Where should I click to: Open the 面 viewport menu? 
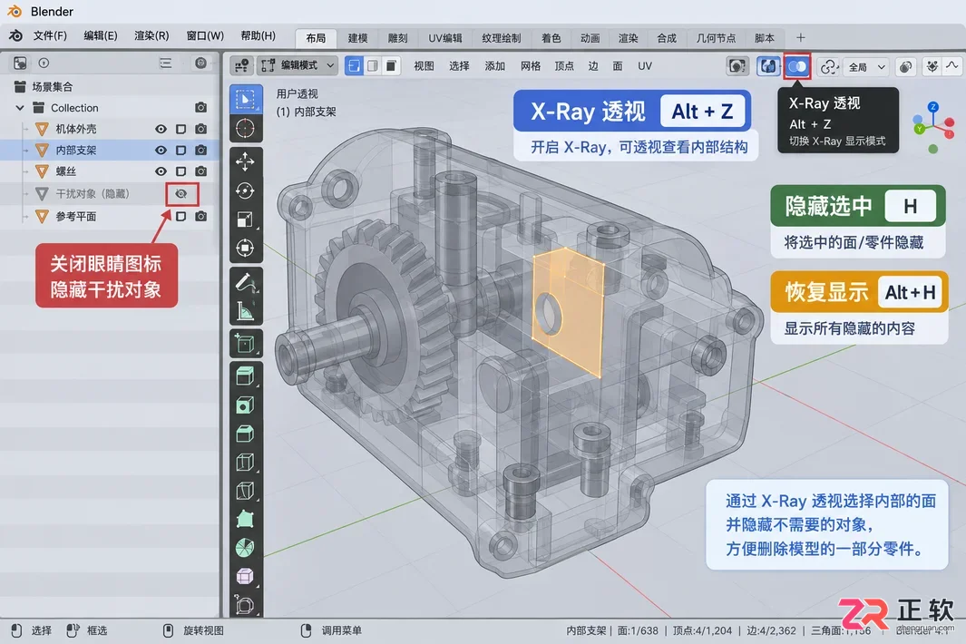pos(618,66)
